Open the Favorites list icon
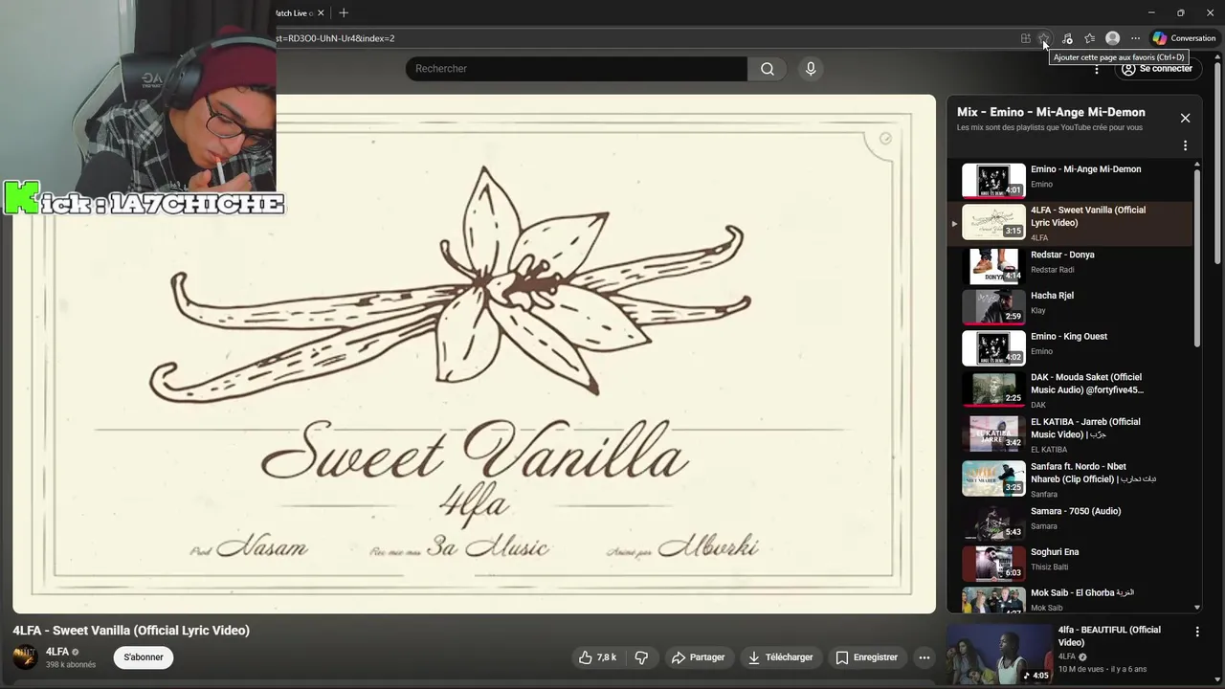This screenshot has width=1225, height=689. coord(1089,38)
